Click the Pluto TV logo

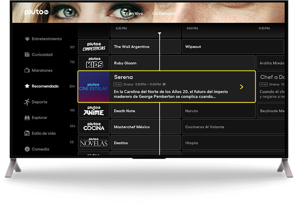[36, 12]
